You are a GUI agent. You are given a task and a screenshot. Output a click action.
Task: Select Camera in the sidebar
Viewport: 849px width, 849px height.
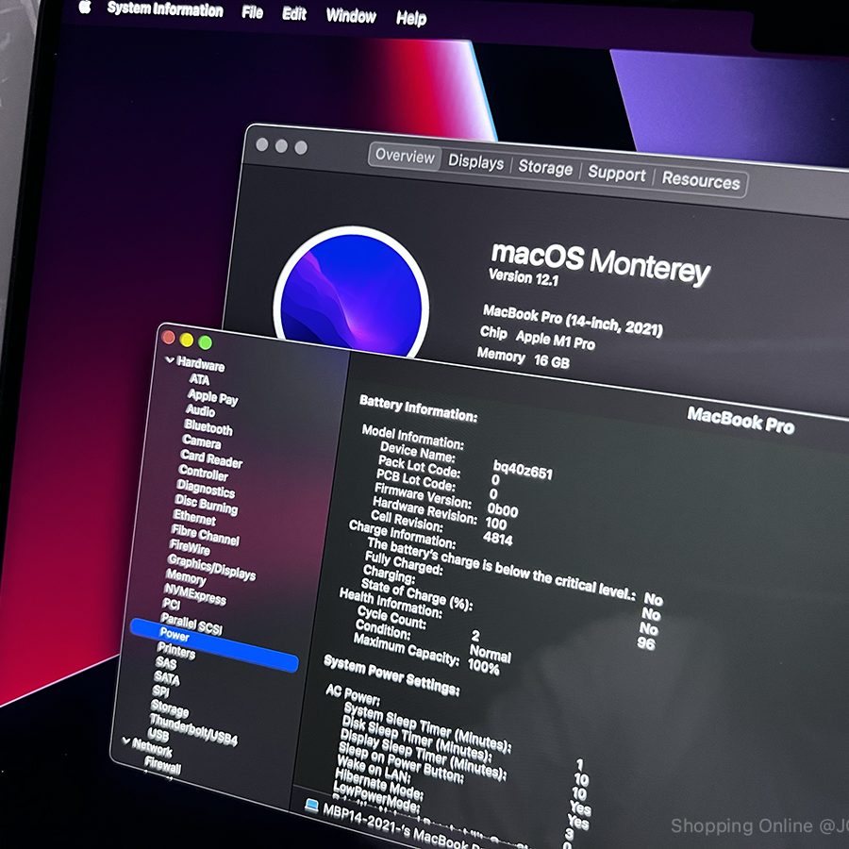202,441
